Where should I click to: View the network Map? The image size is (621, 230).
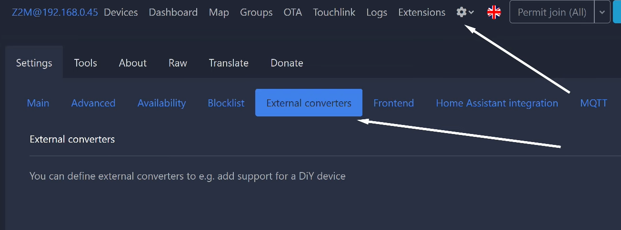click(219, 12)
